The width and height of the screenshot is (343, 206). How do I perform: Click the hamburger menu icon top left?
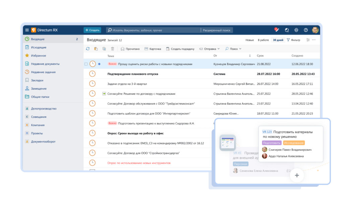tap(27, 30)
